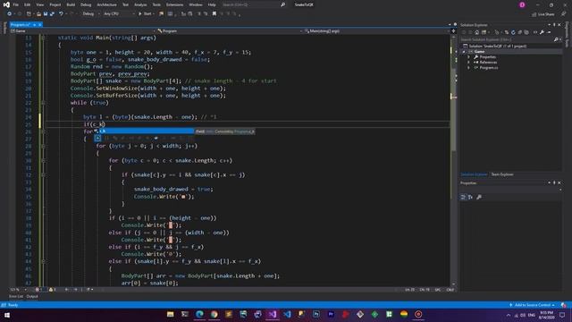Open the Windows Start menu
This screenshot has width=572, height=322.
pyautogui.click(x=7, y=315)
